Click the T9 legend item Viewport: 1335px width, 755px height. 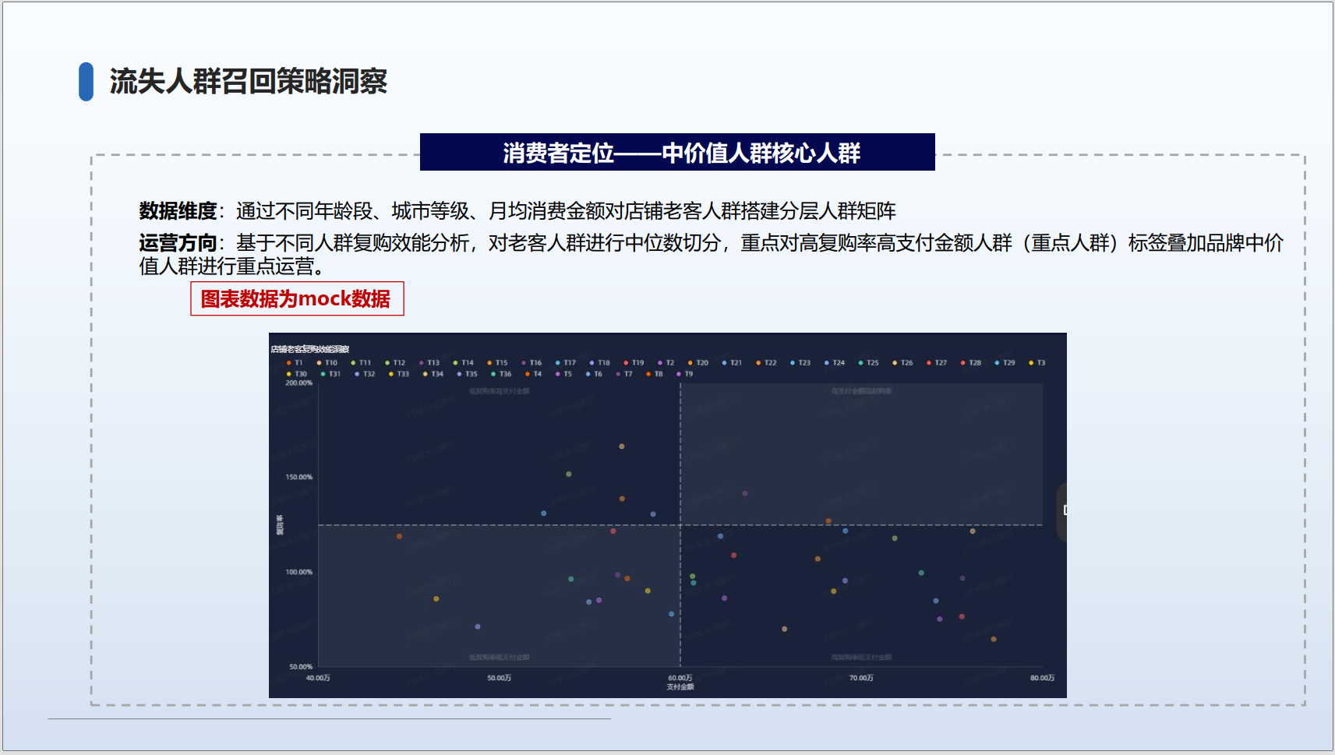[x=685, y=374]
